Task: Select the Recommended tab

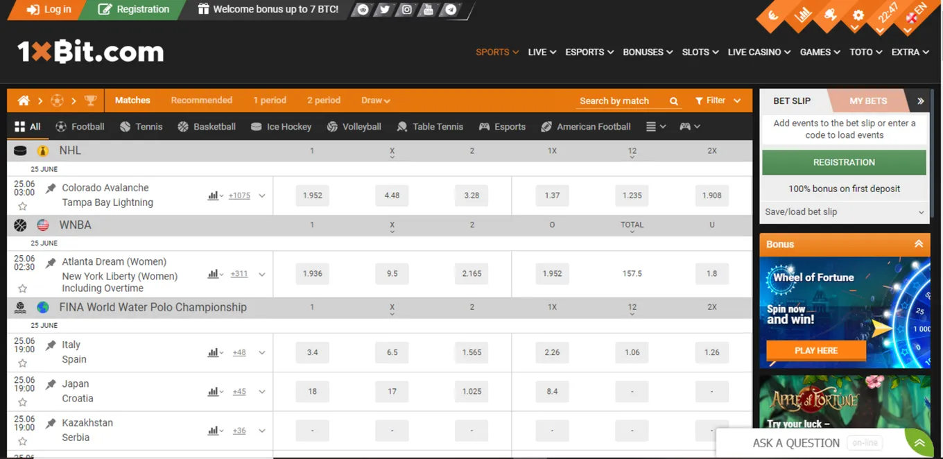Action: click(202, 101)
